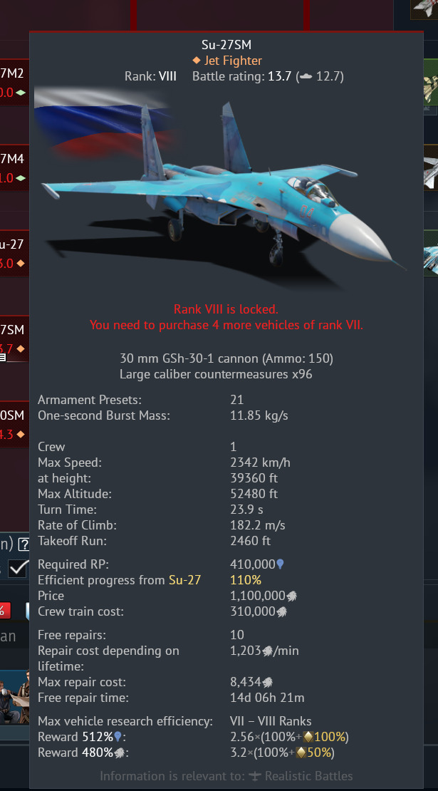438x791 pixels.
Task: Click the gold talisman icon in 512% reward line
Action: pos(308,737)
